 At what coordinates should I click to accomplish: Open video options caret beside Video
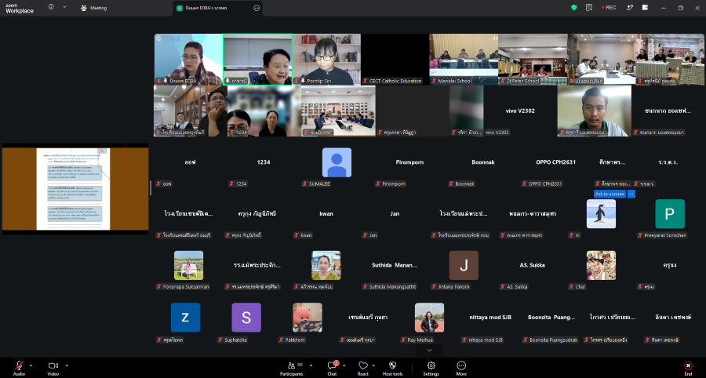click(x=67, y=365)
